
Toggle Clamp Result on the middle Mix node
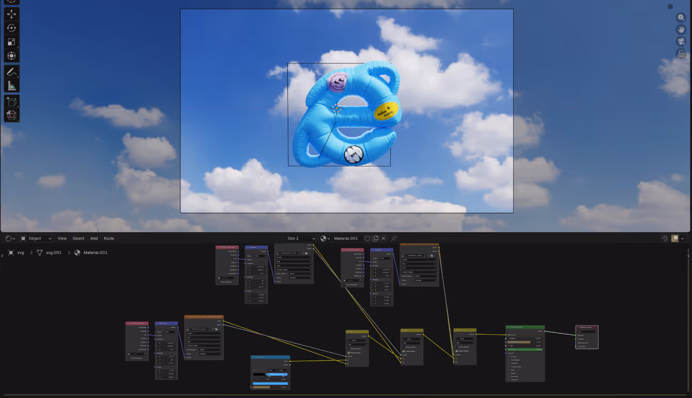coord(404,347)
